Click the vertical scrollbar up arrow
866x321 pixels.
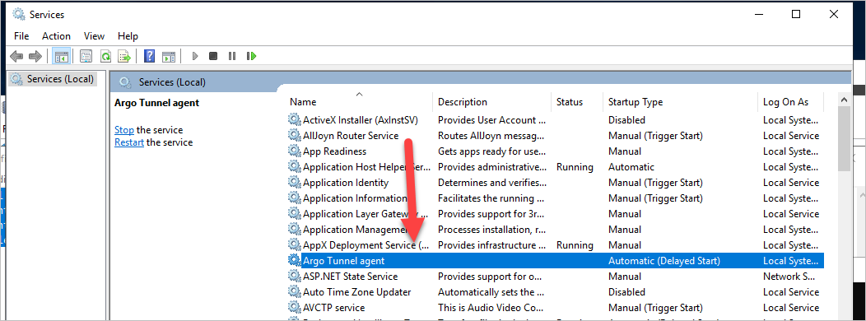point(844,100)
